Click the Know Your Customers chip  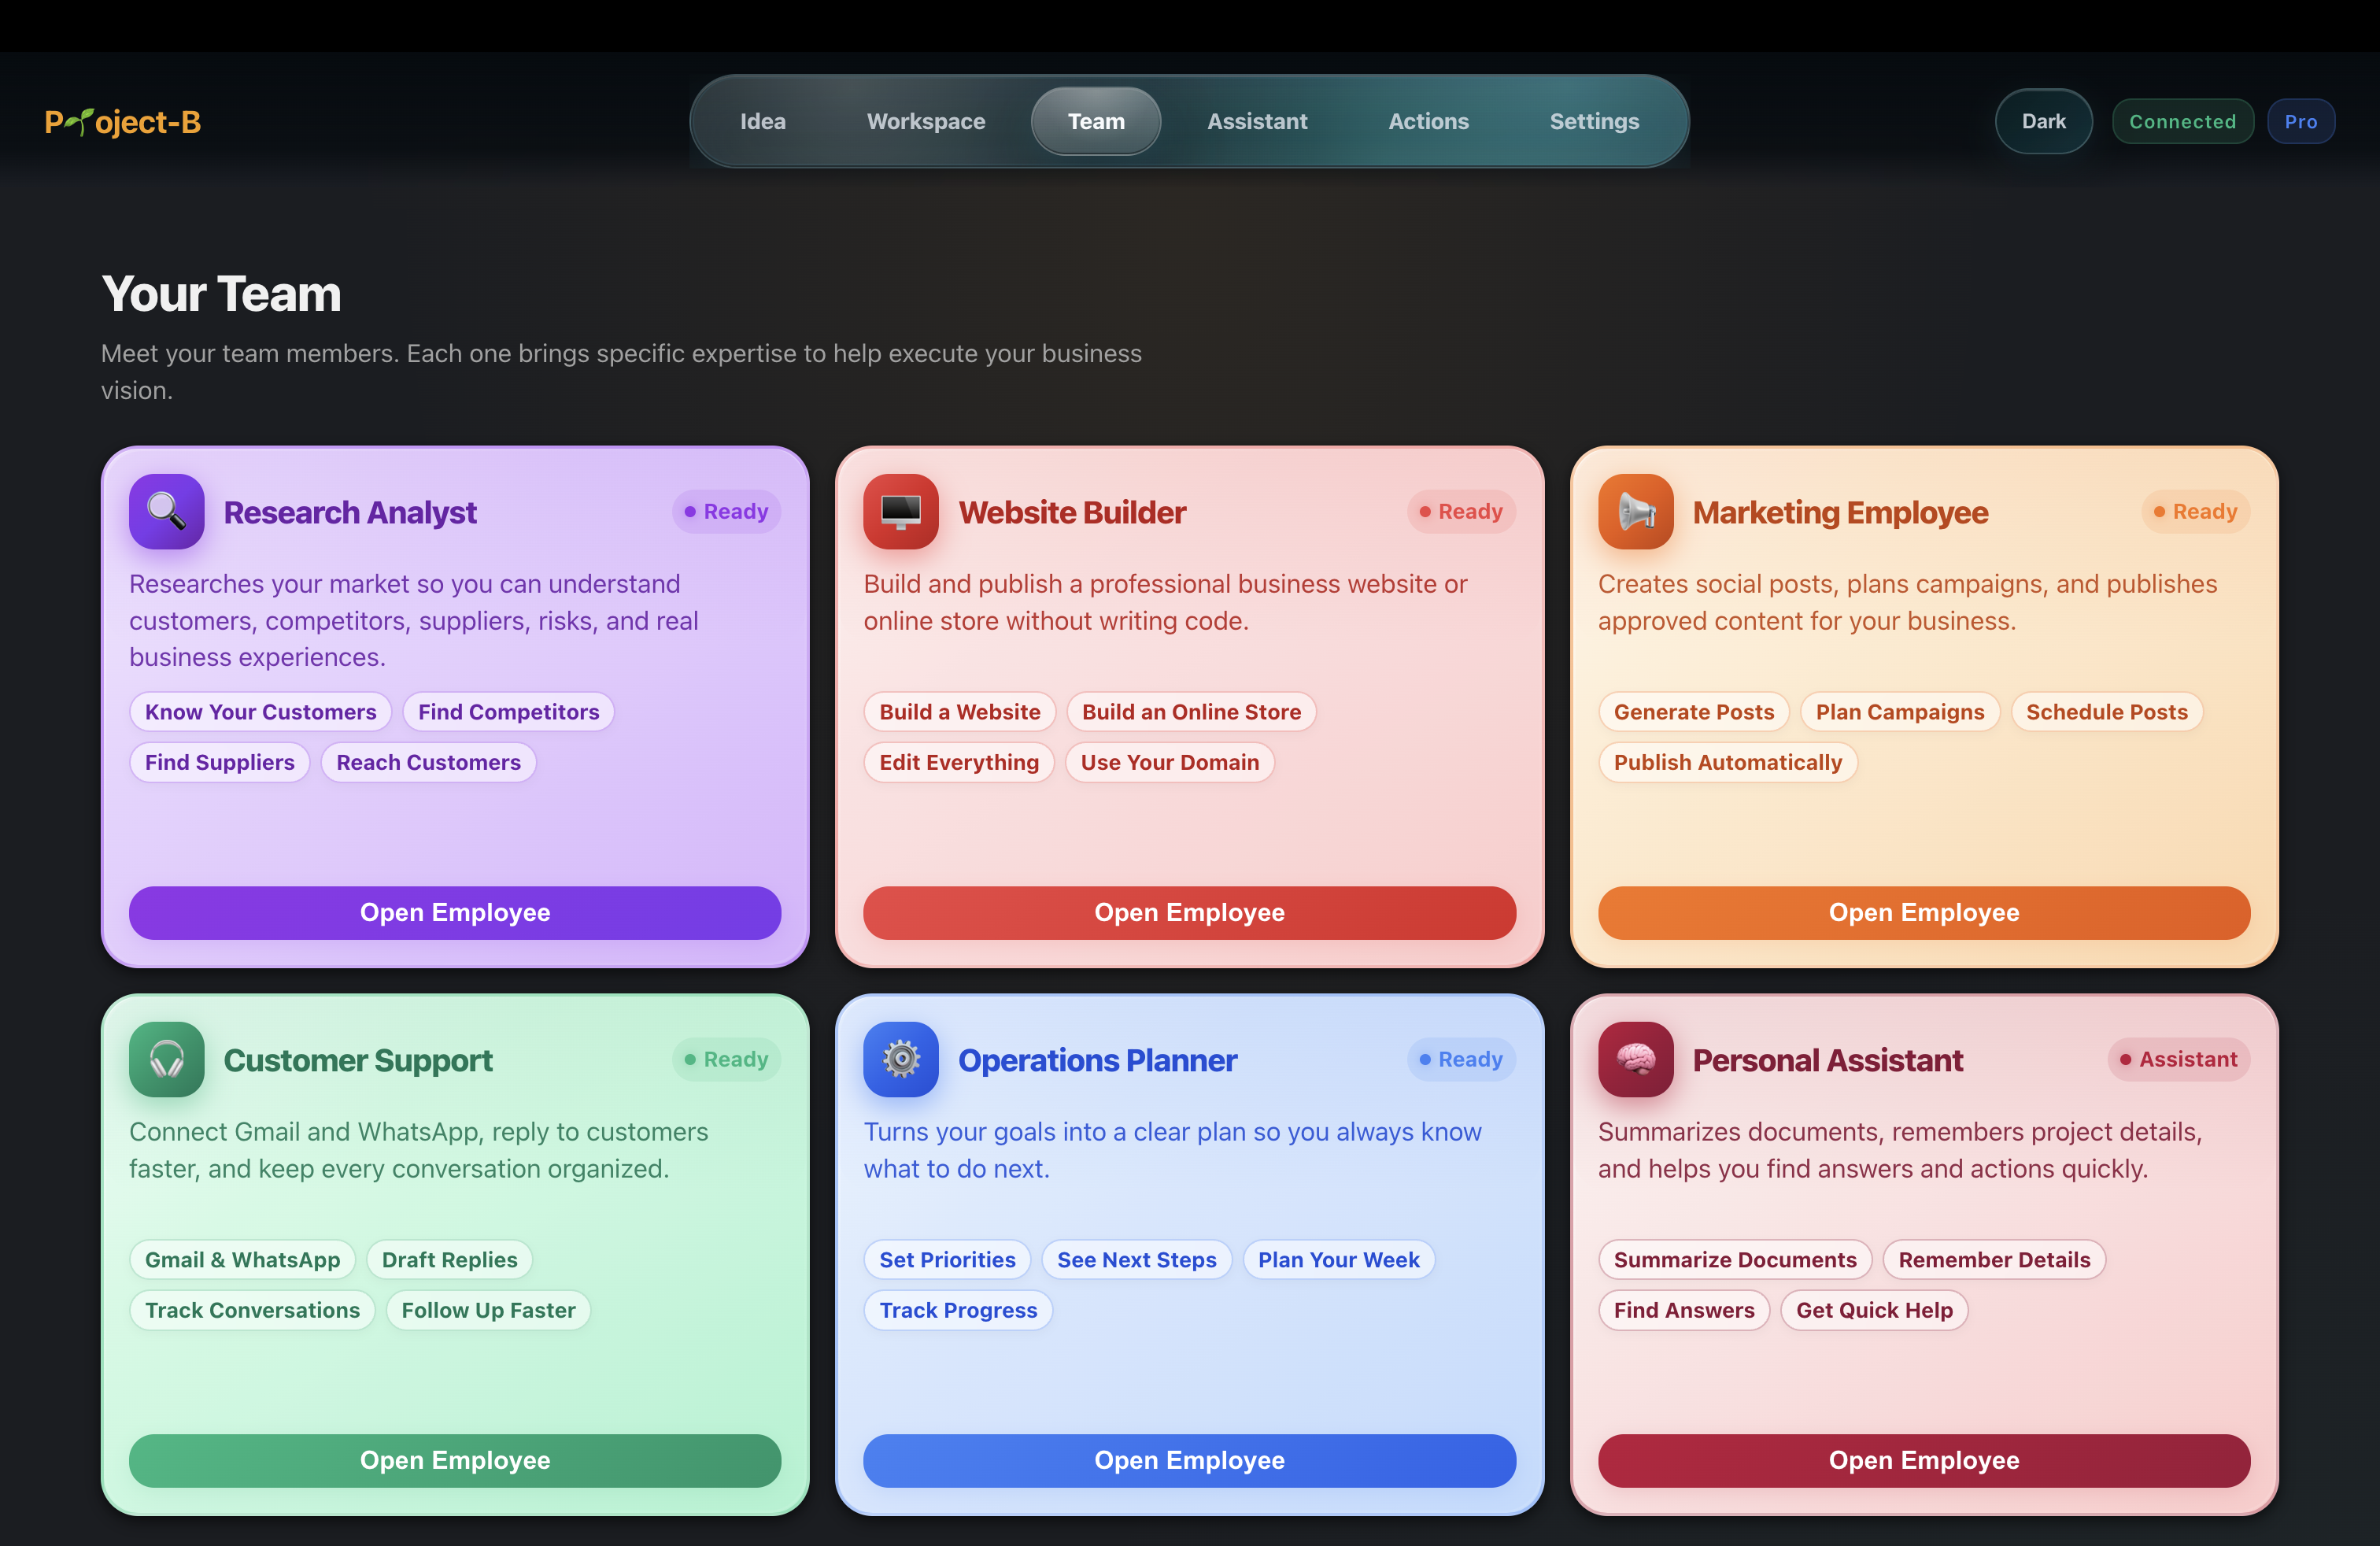click(x=261, y=711)
